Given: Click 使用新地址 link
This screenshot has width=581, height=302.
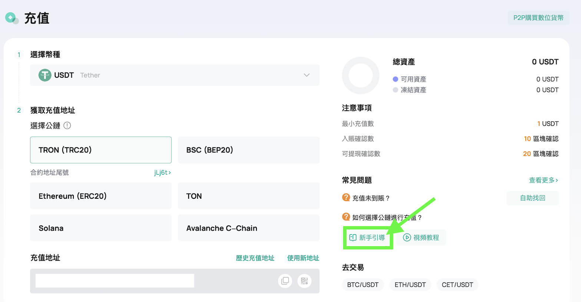Looking at the screenshot, I should pos(303,258).
